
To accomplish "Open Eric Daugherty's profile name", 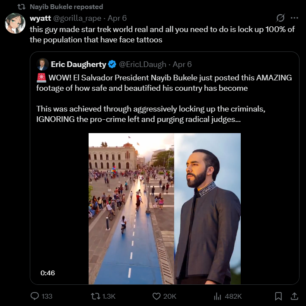I will point(78,64).
